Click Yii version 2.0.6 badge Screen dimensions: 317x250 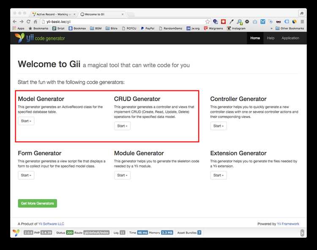pyautogui.click(x=28, y=233)
